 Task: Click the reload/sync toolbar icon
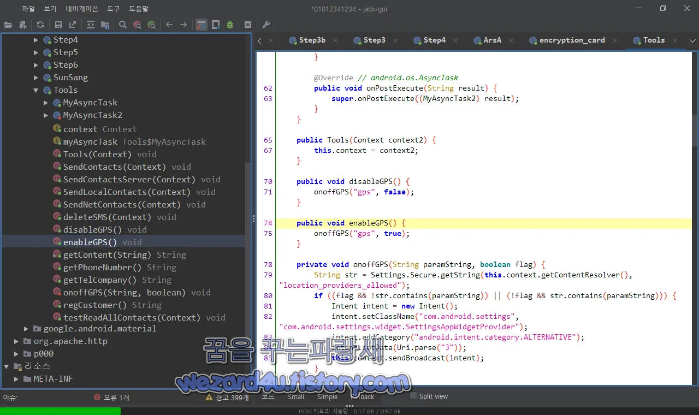click(40, 25)
